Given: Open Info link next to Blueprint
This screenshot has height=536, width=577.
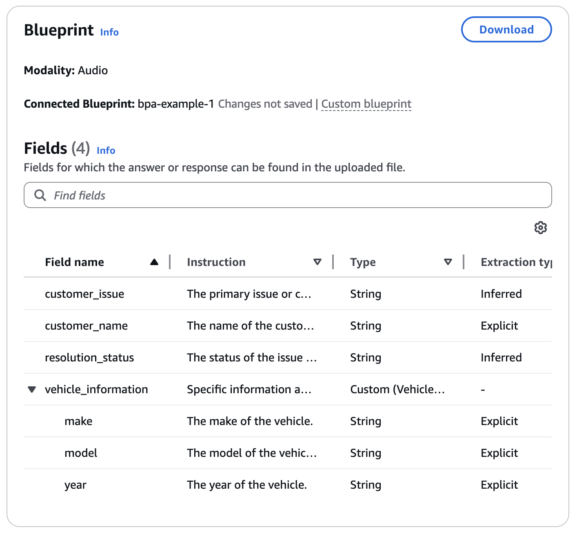Looking at the screenshot, I should pyautogui.click(x=109, y=32).
